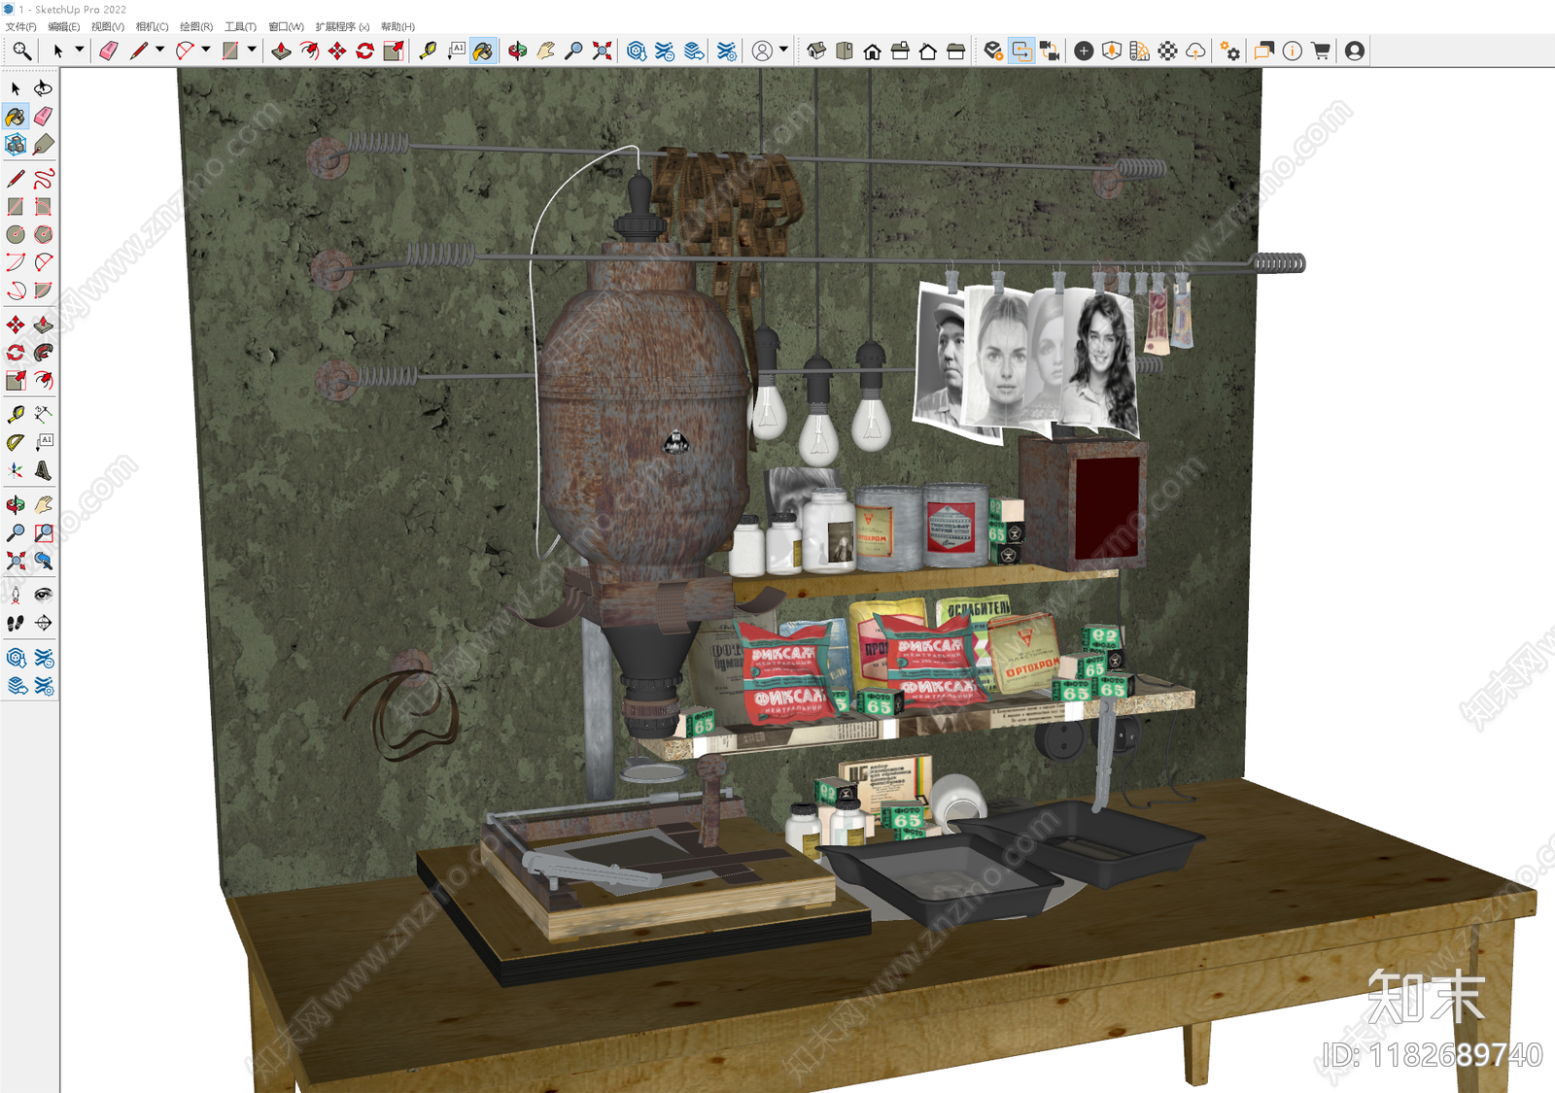Select the Text label tool in top toolbar
The image size is (1555, 1093).
(x=456, y=51)
